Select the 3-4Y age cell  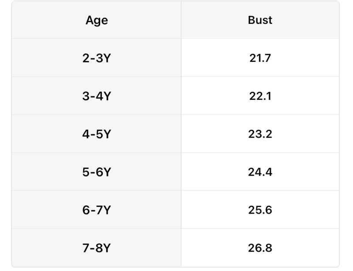coord(97,96)
